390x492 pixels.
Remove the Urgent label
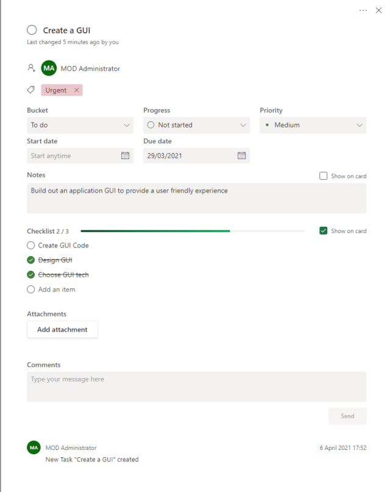[76, 90]
